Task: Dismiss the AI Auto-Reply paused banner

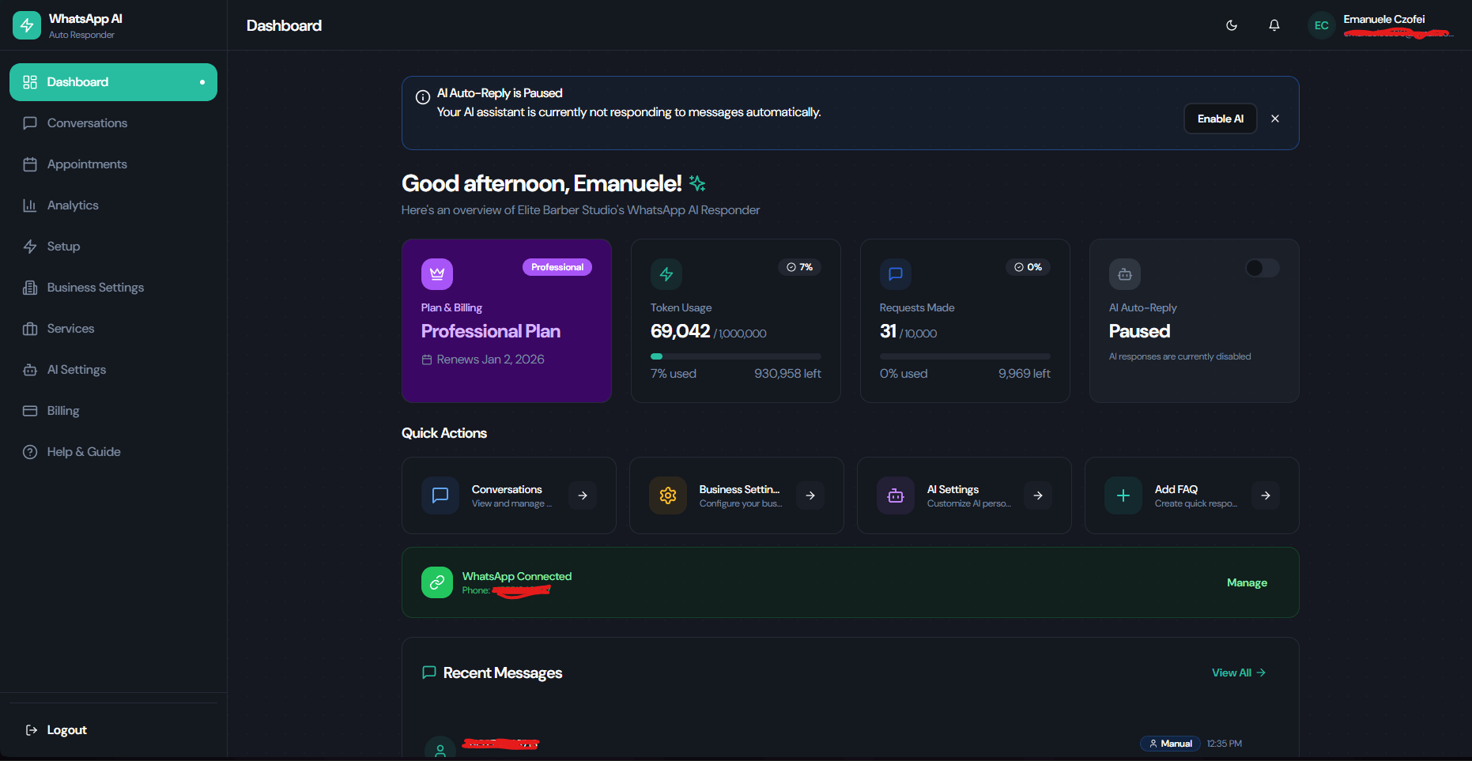Action: [x=1275, y=119]
